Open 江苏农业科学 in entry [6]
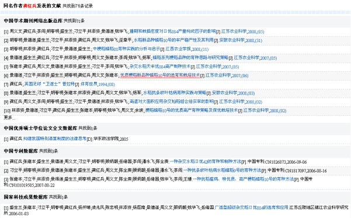 click(218, 75)
